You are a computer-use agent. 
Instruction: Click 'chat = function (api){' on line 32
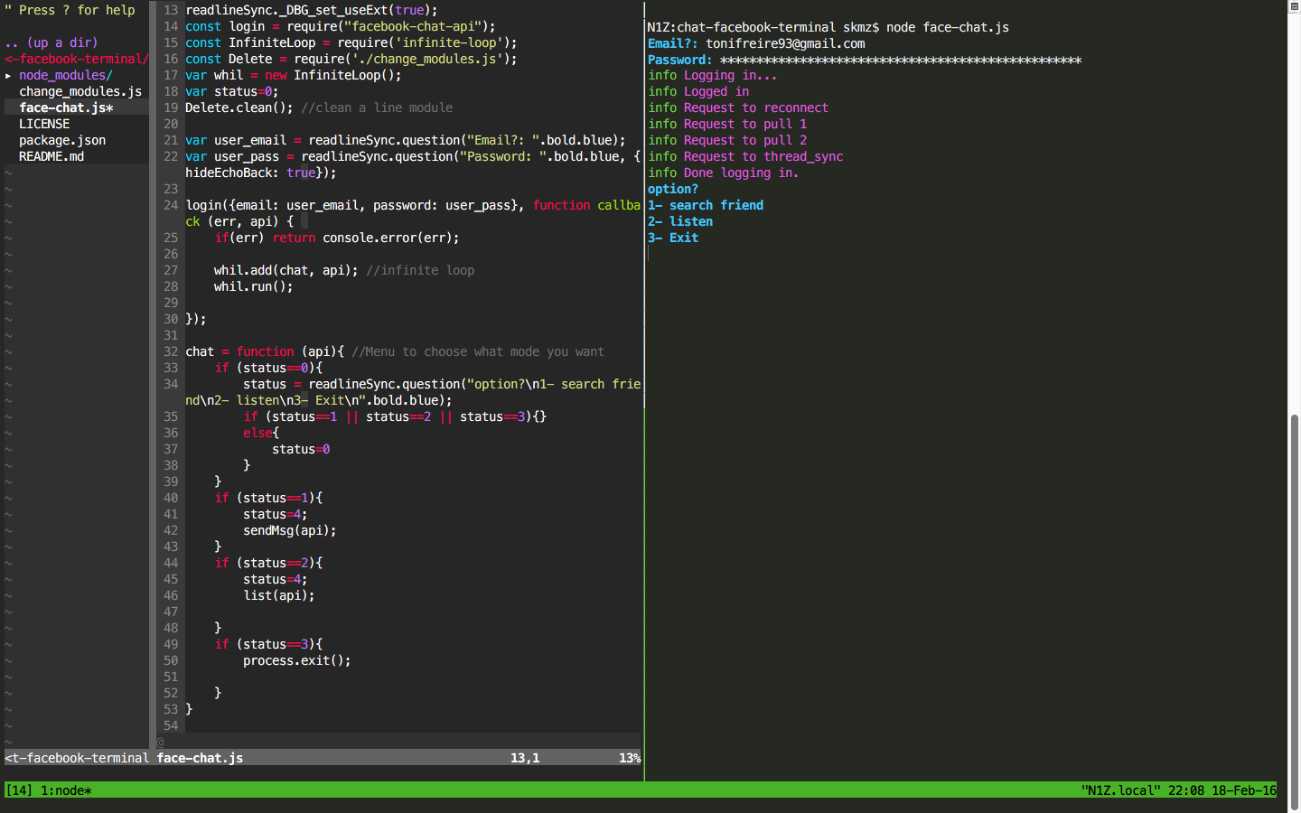point(265,351)
